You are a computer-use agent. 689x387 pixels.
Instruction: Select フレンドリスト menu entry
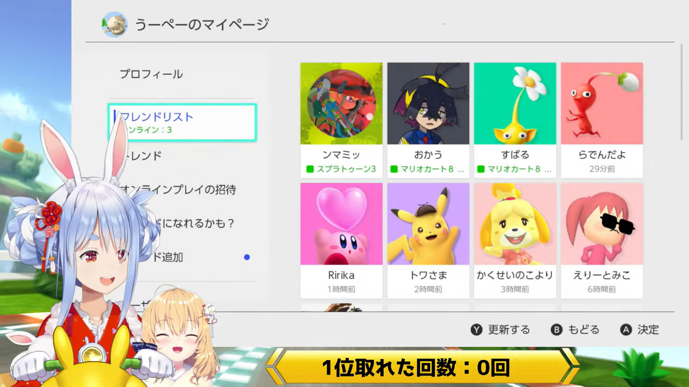(x=182, y=123)
